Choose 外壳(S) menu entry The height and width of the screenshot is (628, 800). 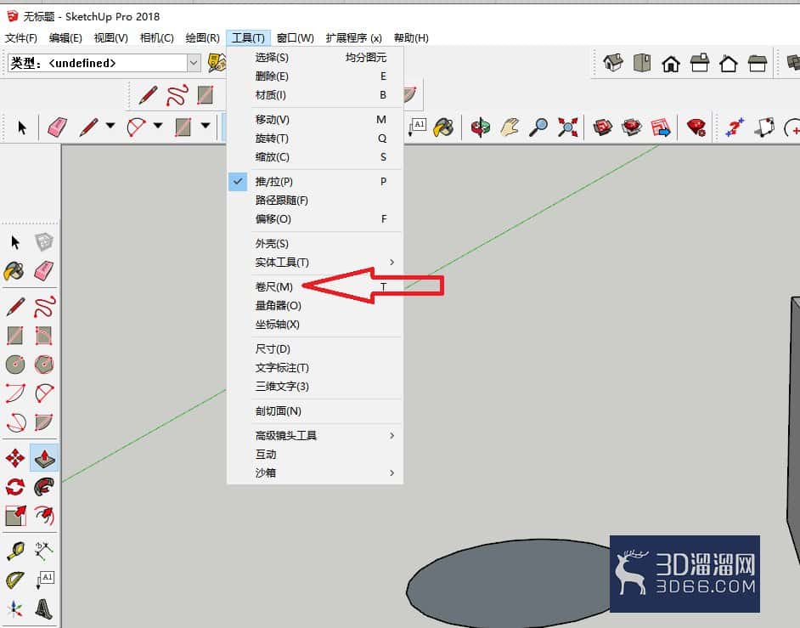click(315, 244)
